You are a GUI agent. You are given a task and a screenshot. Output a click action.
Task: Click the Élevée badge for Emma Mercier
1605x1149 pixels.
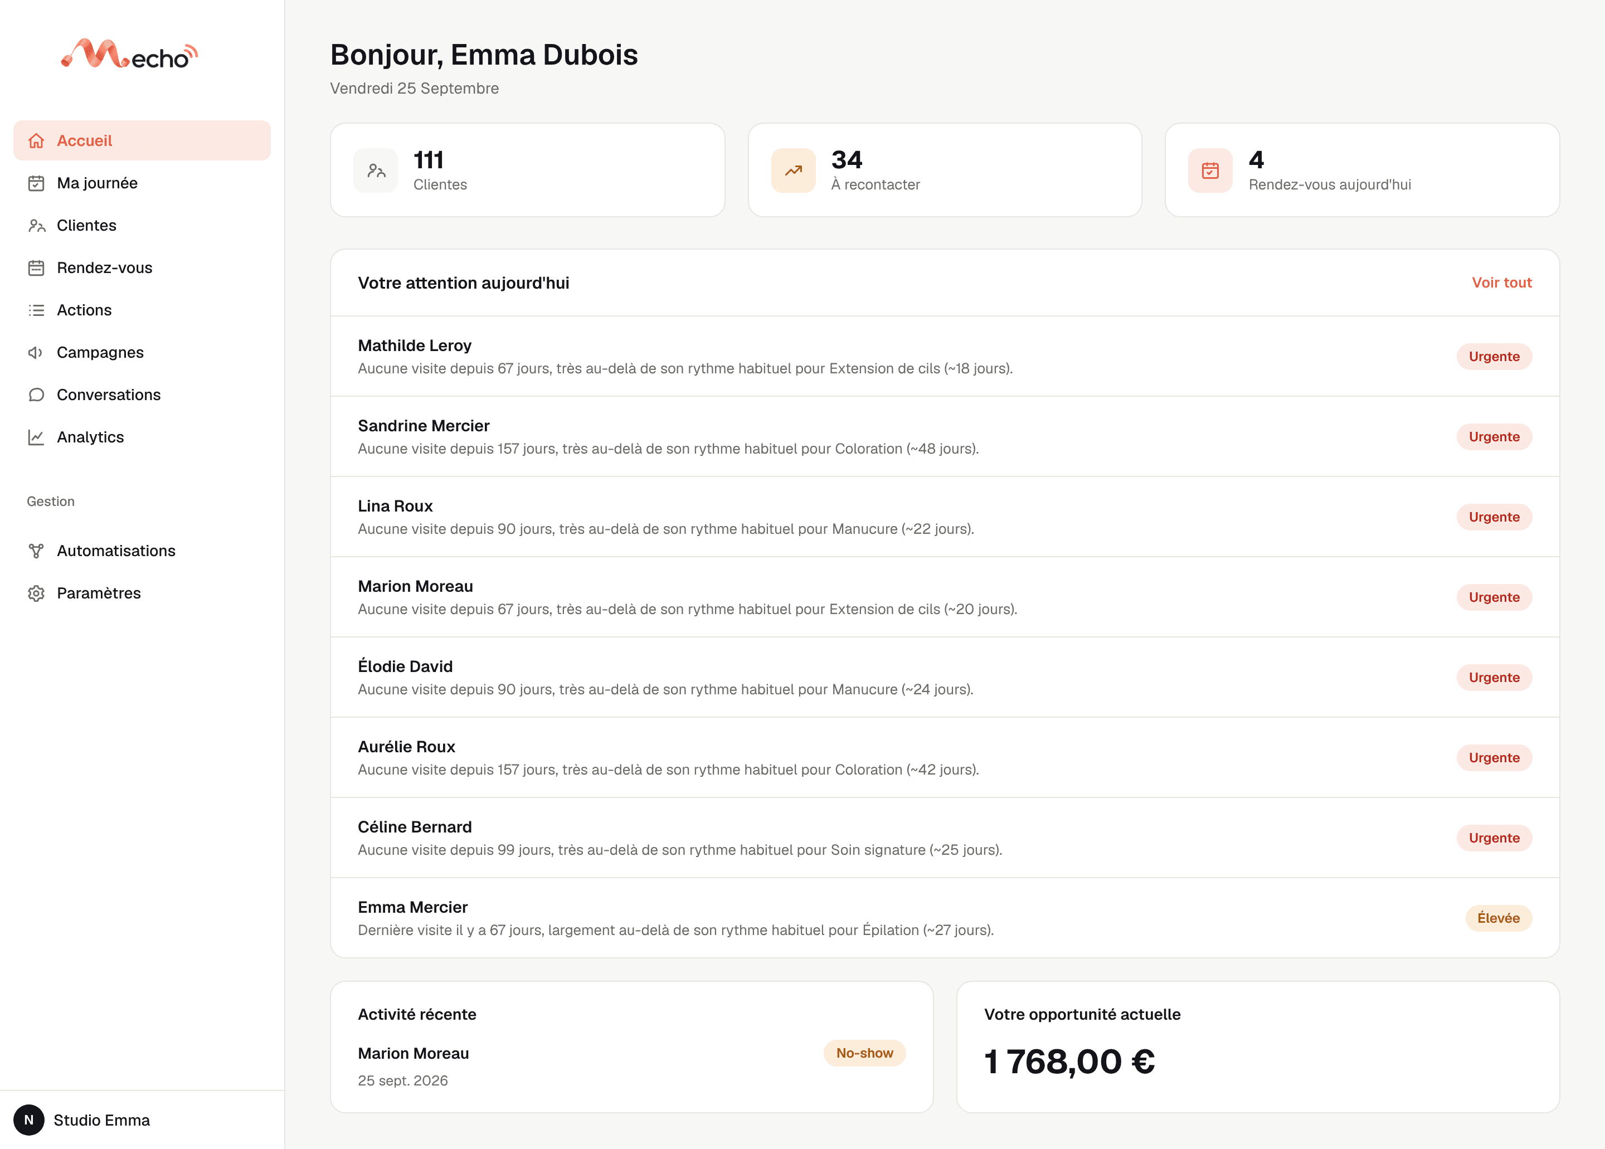(1498, 918)
